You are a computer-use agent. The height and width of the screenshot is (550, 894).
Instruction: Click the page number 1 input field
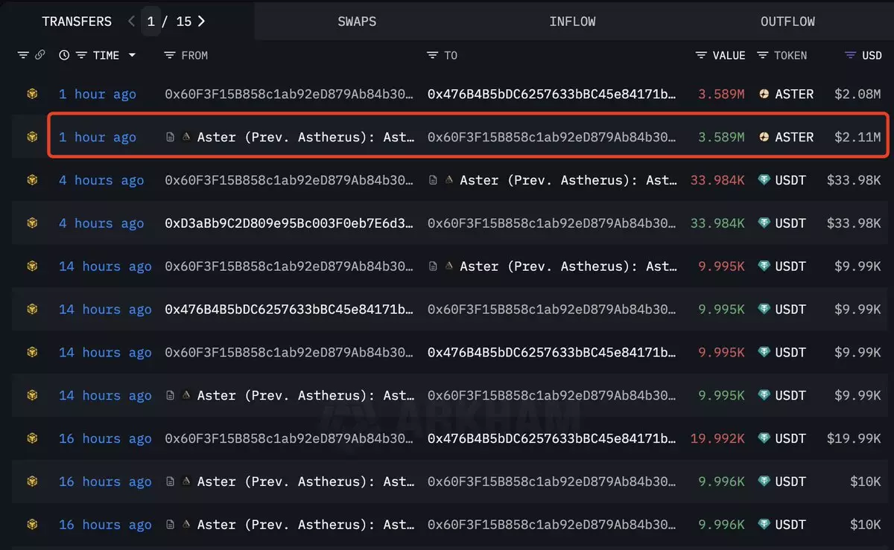[x=151, y=21]
